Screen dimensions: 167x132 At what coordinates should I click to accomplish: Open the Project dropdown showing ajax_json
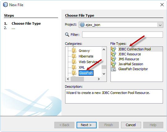[x=121, y=25]
